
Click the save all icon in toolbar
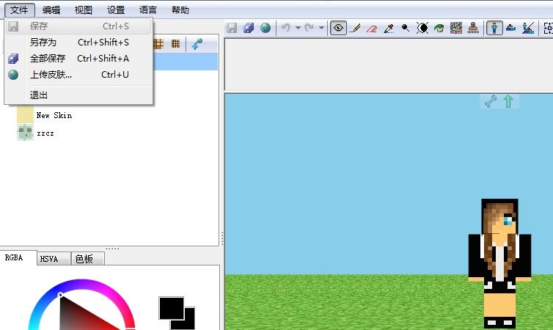249,28
